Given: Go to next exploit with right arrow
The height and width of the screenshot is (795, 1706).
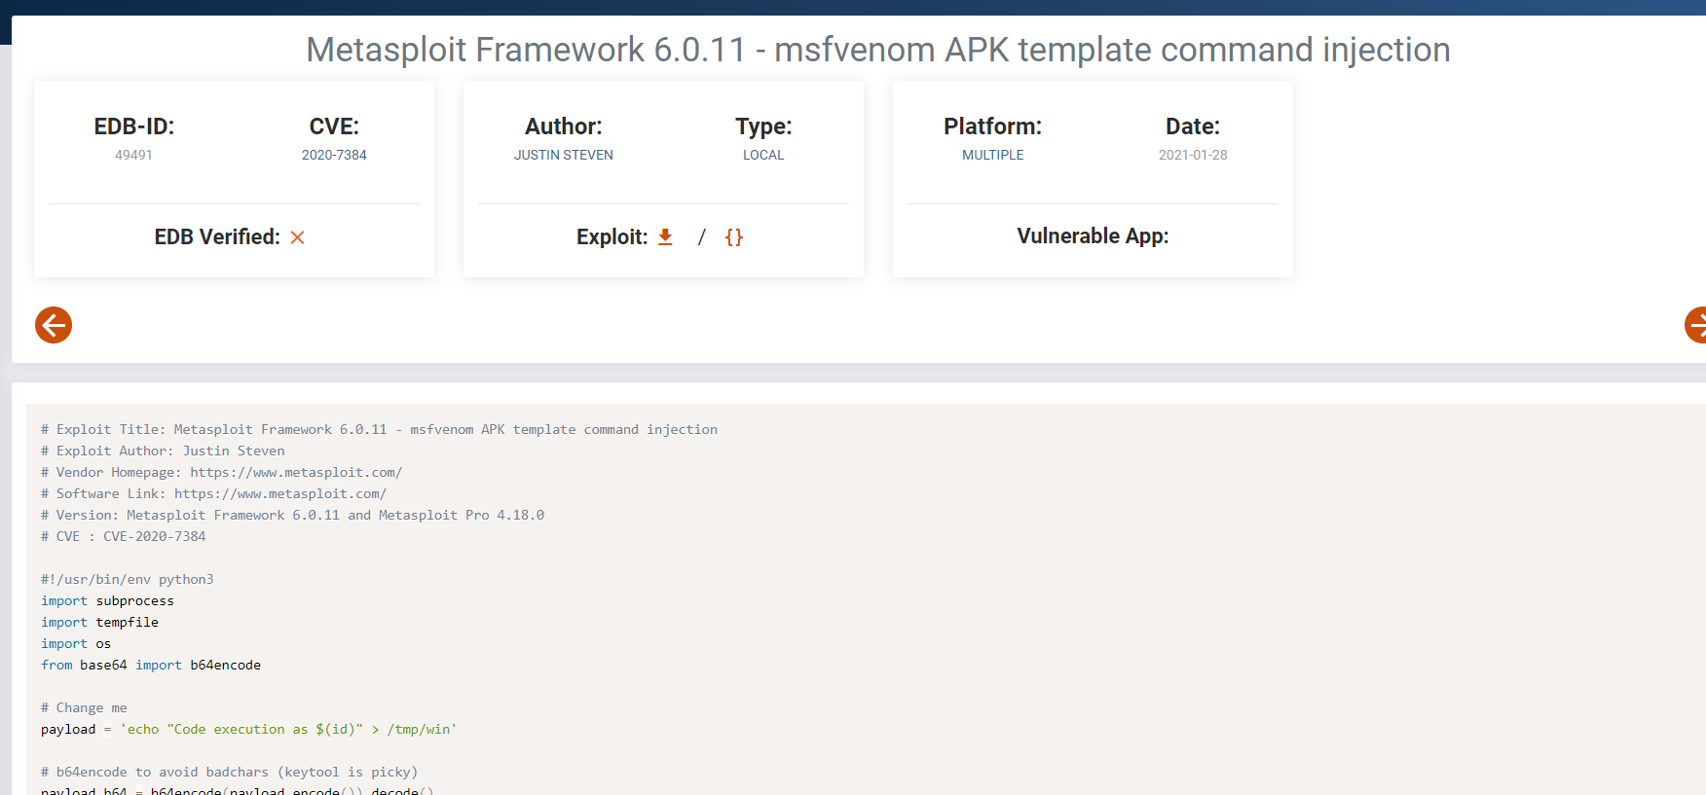Looking at the screenshot, I should click(x=1696, y=325).
